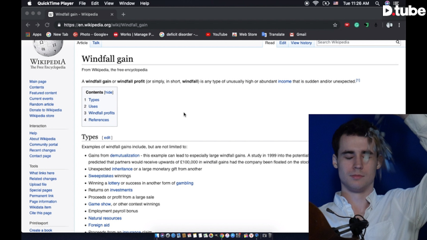The height and width of the screenshot is (240, 427).
Task: Jump to Windfall profits in contents
Action: [101, 113]
